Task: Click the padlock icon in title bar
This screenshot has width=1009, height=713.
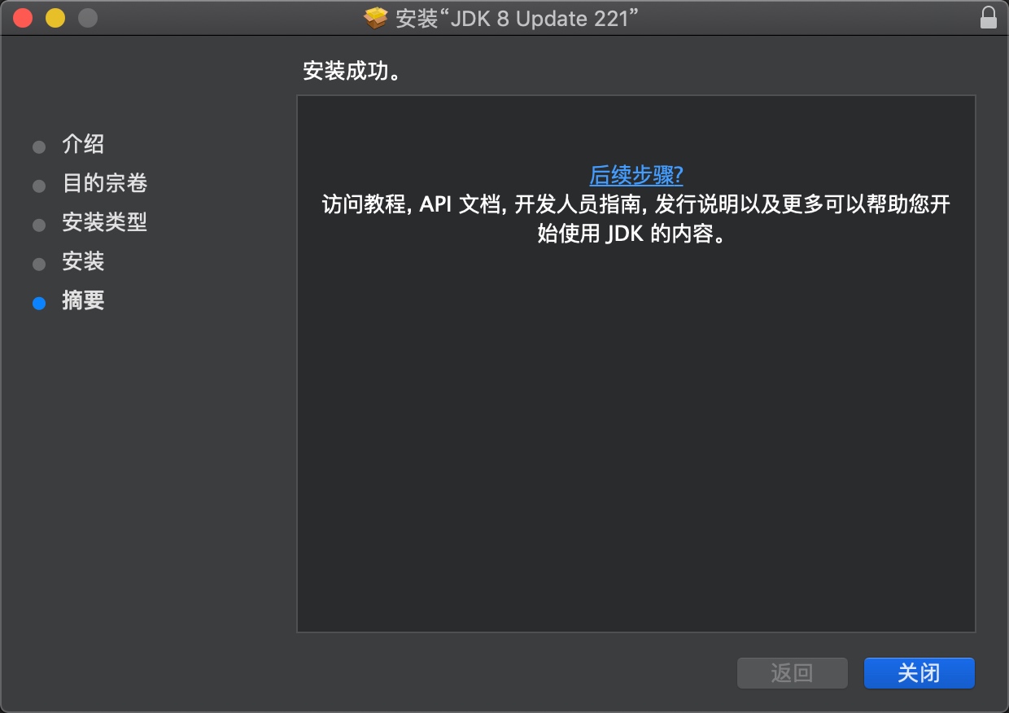Action: click(988, 18)
